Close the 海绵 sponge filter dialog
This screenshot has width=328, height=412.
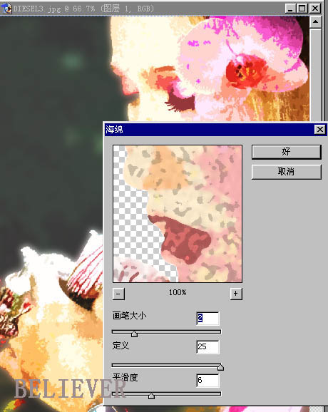point(320,130)
